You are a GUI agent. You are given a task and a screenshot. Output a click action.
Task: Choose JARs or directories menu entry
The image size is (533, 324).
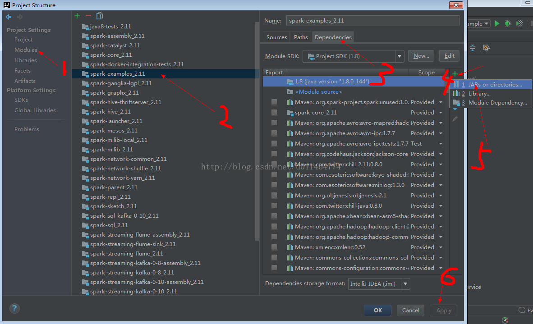pos(491,85)
